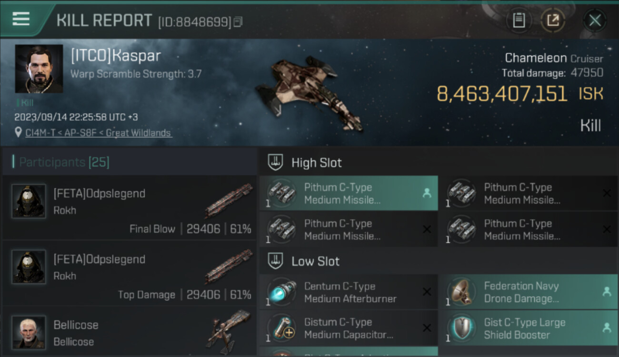Open Final Blow Odpslegend participant entry
The image size is (619, 357).
coord(130,208)
